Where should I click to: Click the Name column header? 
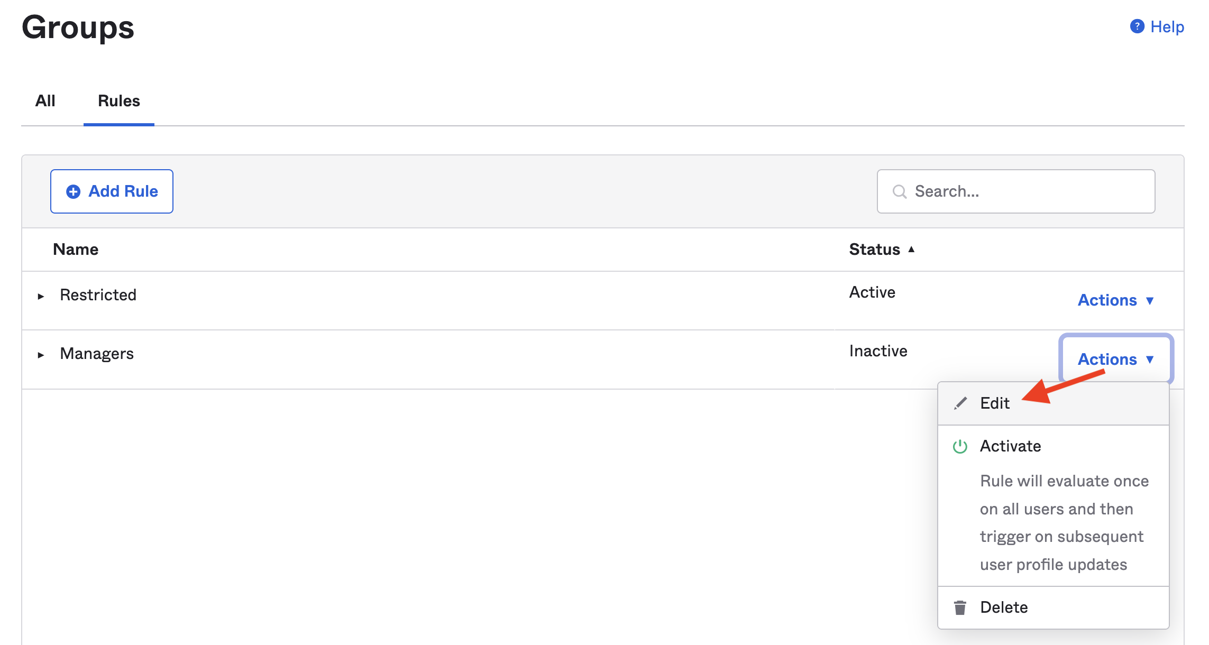coord(76,250)
